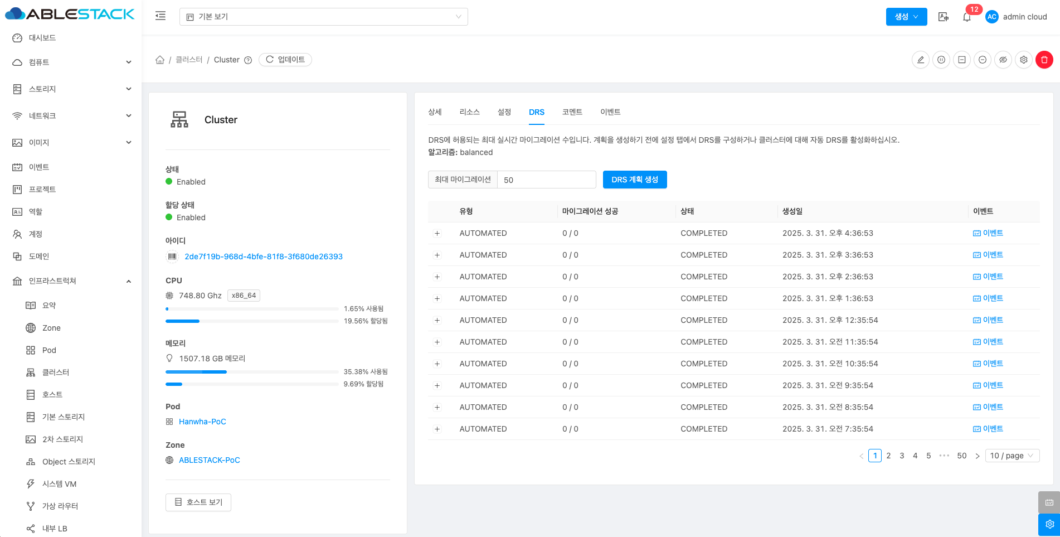Click the home icon in breadcrumb
This screenshot has width=1060, height=537.
tap(160, 60)
